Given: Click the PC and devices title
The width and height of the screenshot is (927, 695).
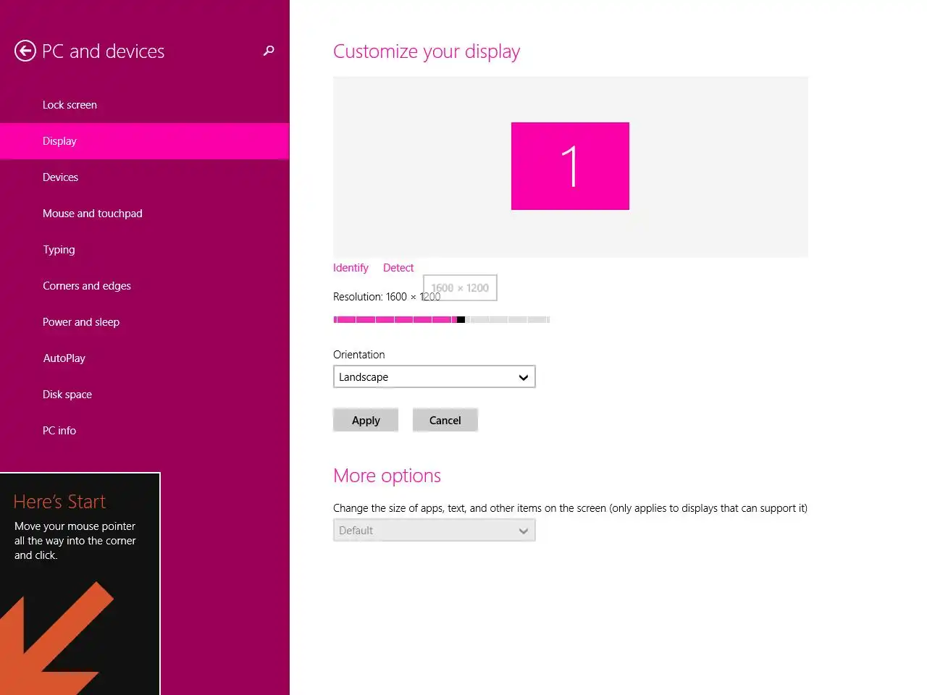Looking at the screenshot, I should coord(103,51).
